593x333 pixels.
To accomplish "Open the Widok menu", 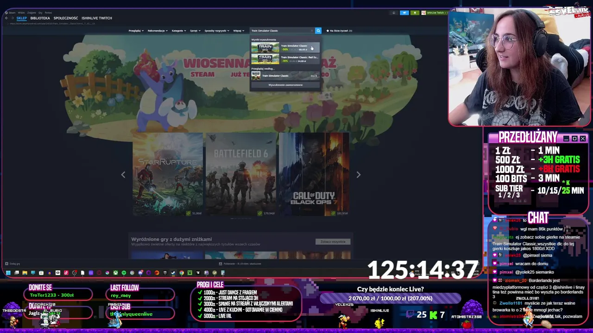I will 21,12.
